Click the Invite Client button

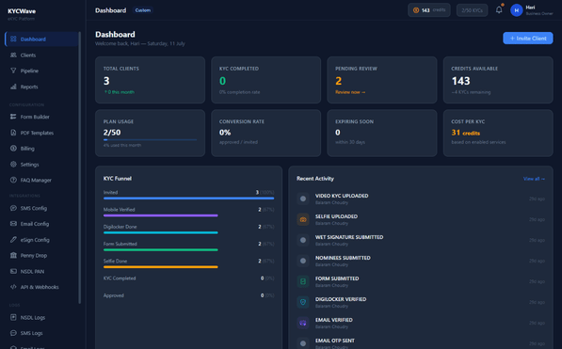tap(527, 39)
